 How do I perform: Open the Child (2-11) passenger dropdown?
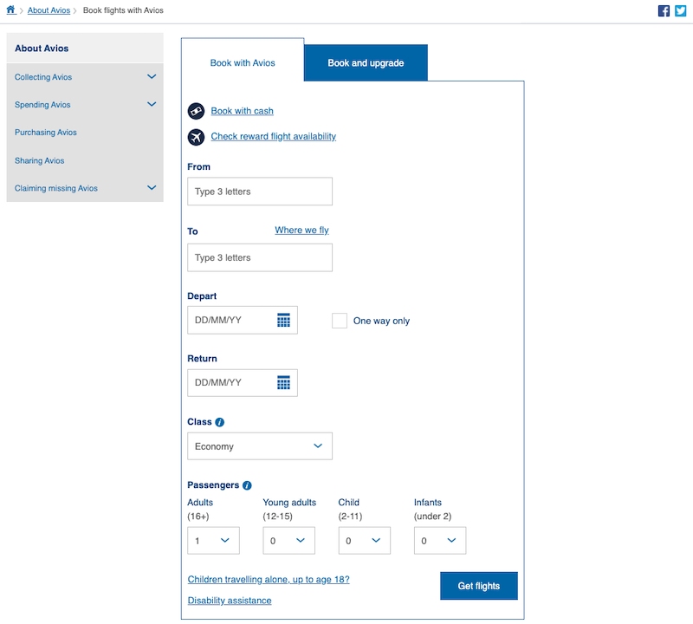point(365,541)
